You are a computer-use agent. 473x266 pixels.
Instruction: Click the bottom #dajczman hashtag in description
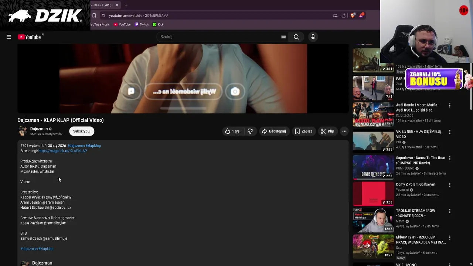click(29, 249)
